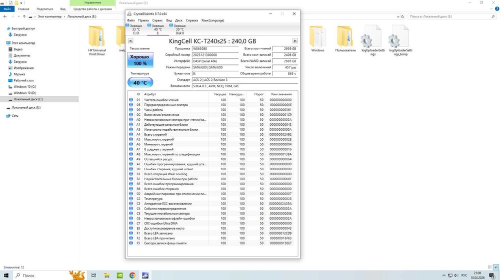Click status icon of Сектора записи флэш-памяти row
This screenshot has width=500, height=280.
pos(131,243)
